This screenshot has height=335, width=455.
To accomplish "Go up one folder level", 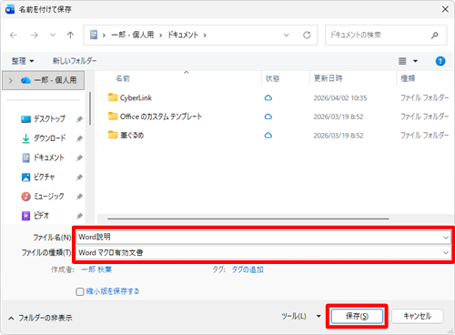I will pyautogui.click(x=70, y=36).
